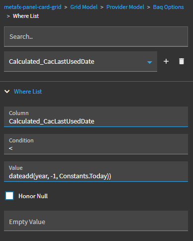193x241 pixels.
Task: Click the Condition label text
Action: tap(21, 140)
